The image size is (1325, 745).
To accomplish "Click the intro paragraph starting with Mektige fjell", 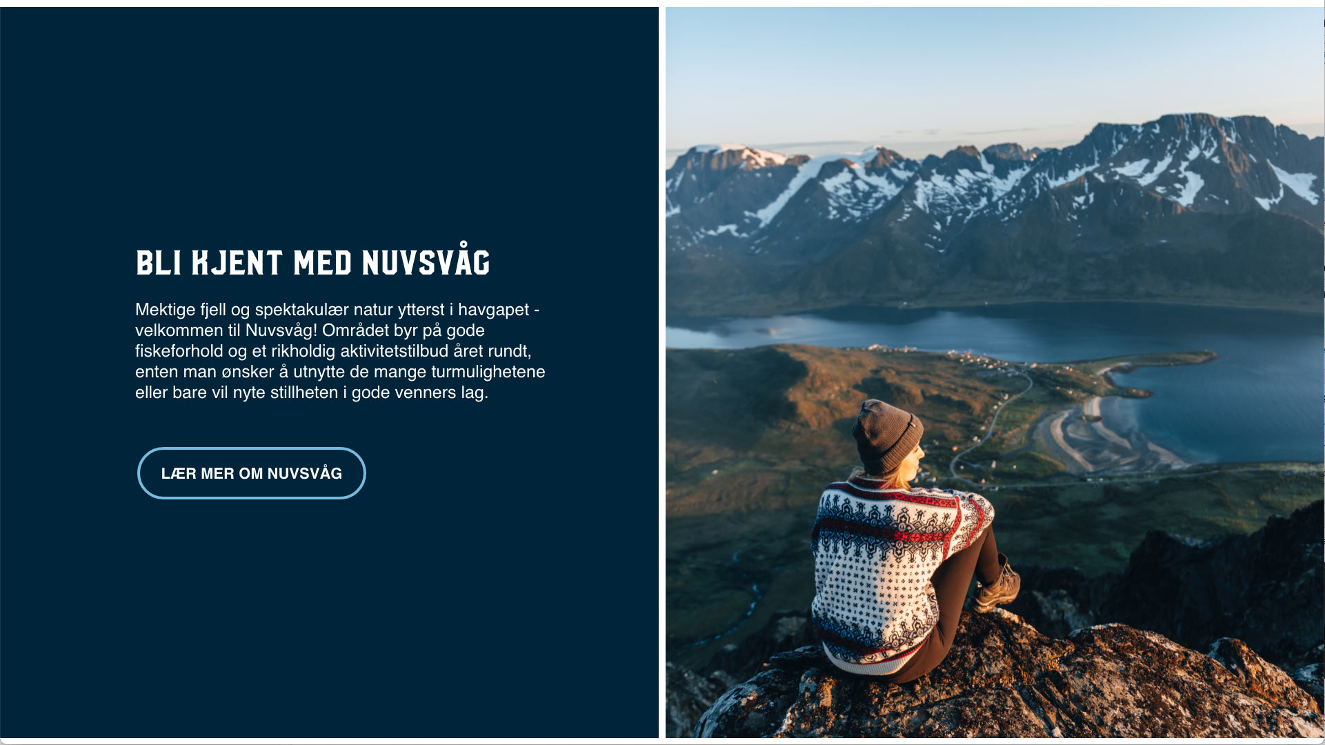I will tap(340, 351).
